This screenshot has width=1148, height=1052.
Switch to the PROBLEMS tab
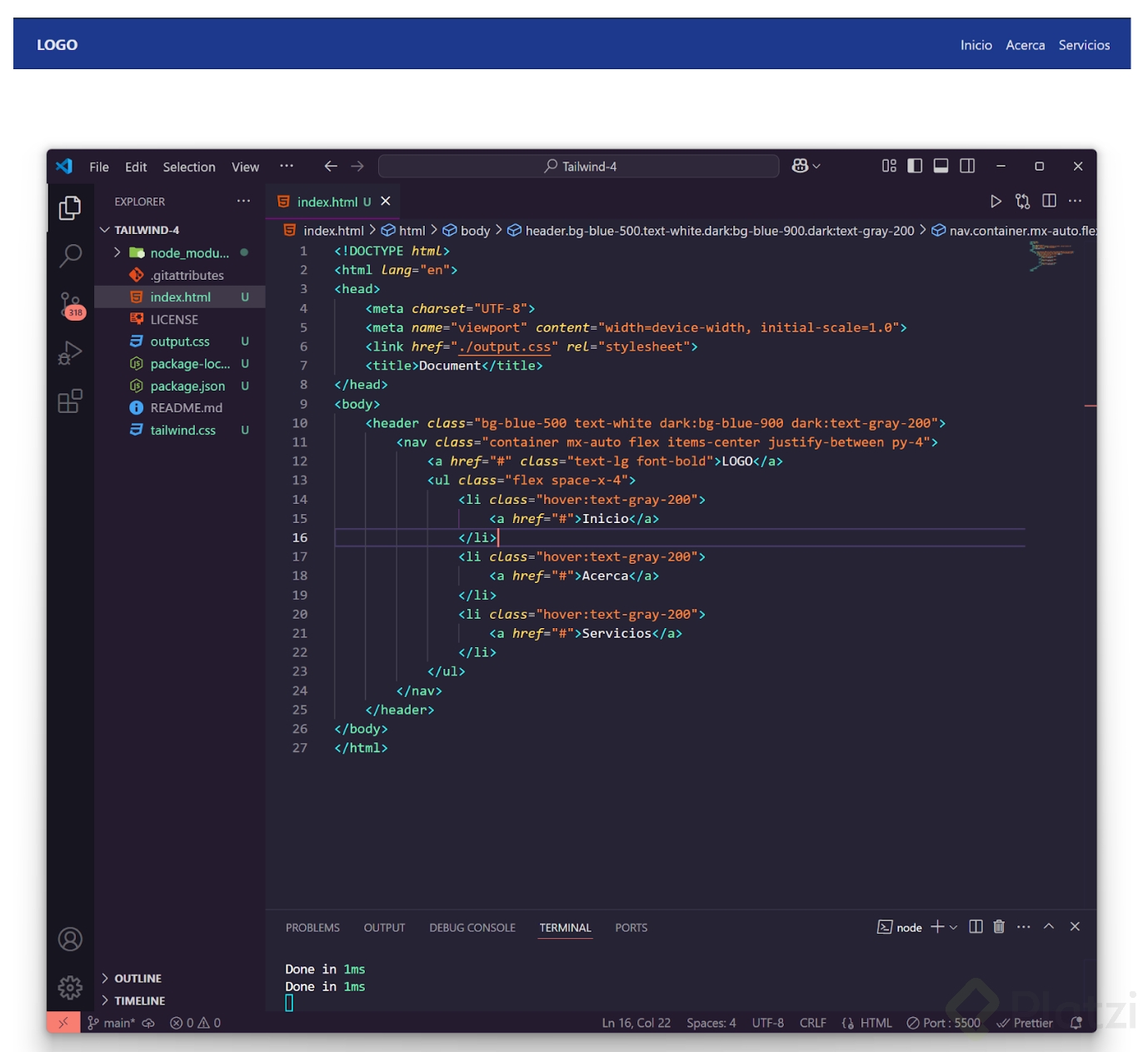tap(312, 927)
